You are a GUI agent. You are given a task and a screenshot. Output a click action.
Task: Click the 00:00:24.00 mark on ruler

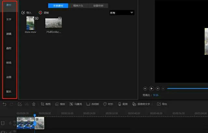click(89, 113)
